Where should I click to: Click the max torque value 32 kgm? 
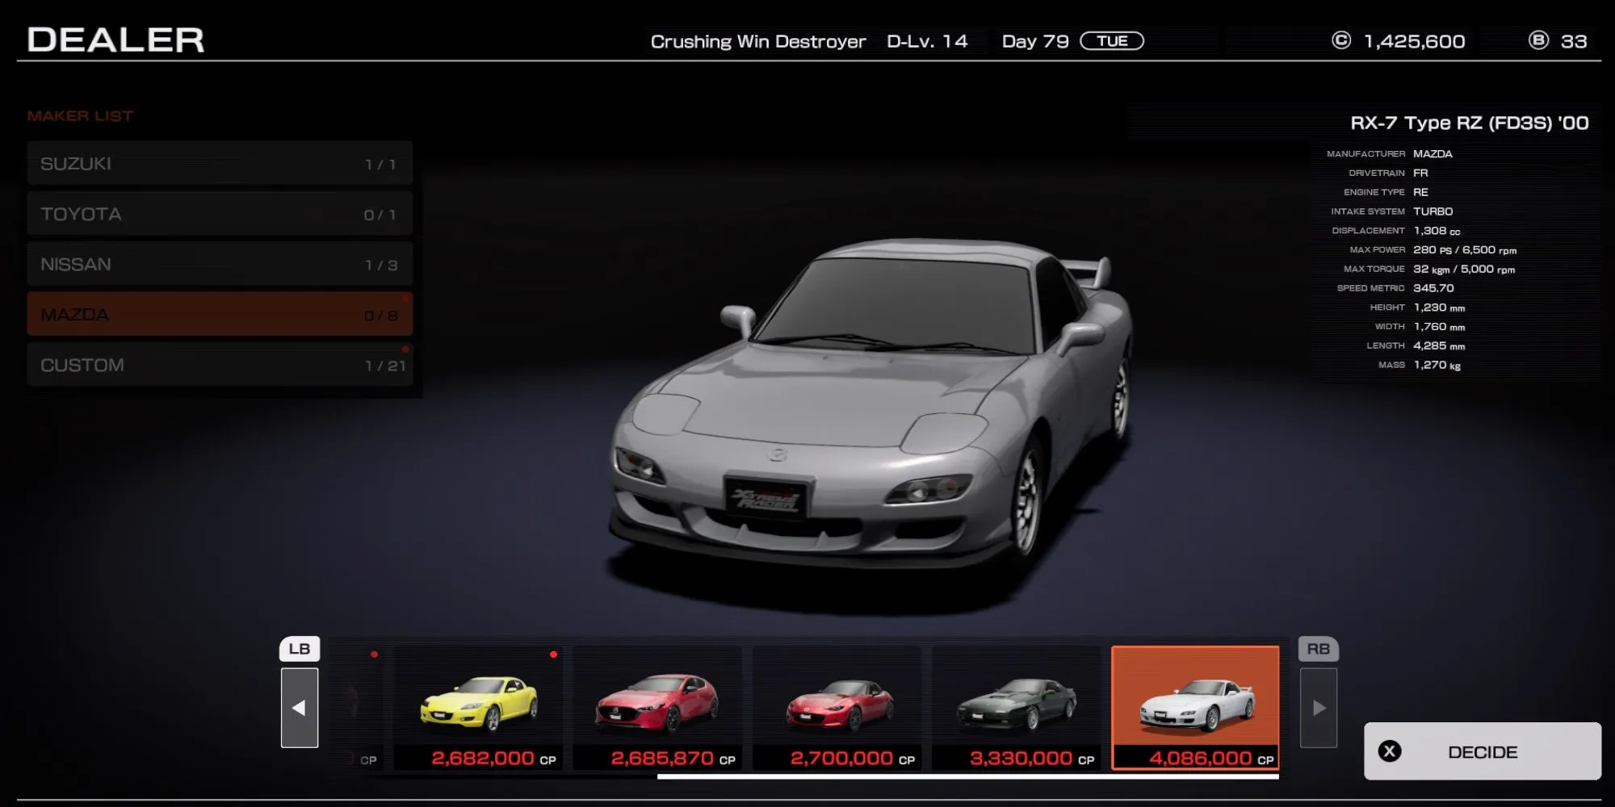click(1432, 270)
